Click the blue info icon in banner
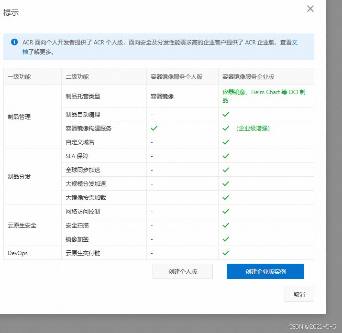342x333 pixels. [14, 42]
